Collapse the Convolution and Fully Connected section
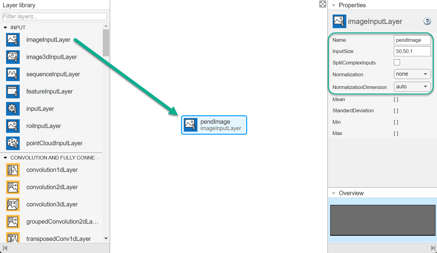The width and height of the screenshot is (437, 253). 5,158
